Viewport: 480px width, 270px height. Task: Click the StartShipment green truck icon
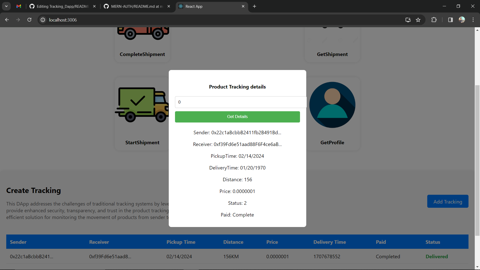[141, 105]
